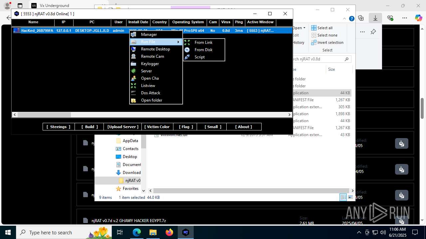Select From Link in submenu
Image resolution: width=426 pixels, height=239 pixels.
(204, 42)
